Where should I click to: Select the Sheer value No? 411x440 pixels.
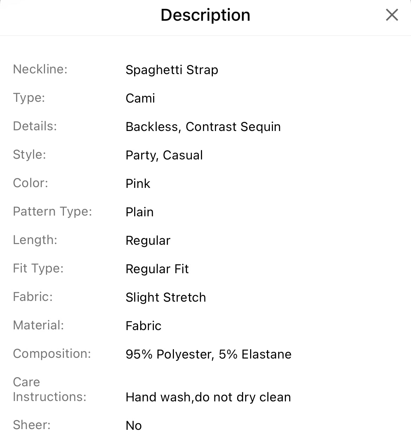coord(133,426)
